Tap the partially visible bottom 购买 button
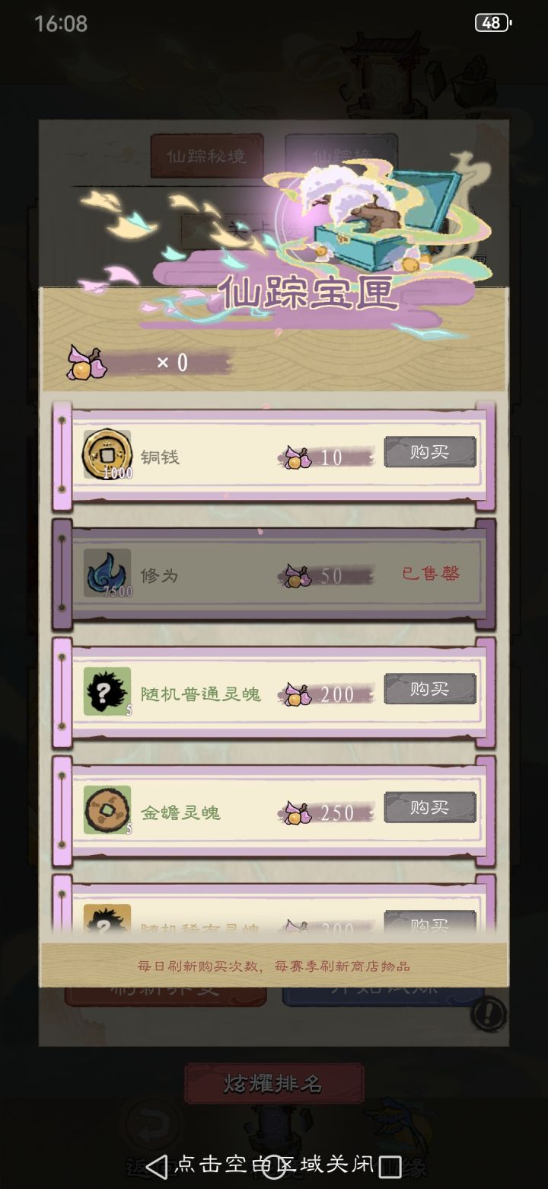 (430, 924)
